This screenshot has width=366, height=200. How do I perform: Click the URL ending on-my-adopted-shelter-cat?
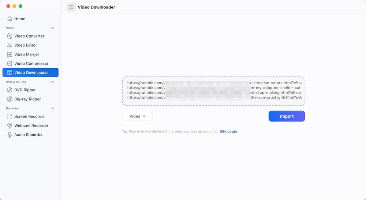tap(214, 88)
